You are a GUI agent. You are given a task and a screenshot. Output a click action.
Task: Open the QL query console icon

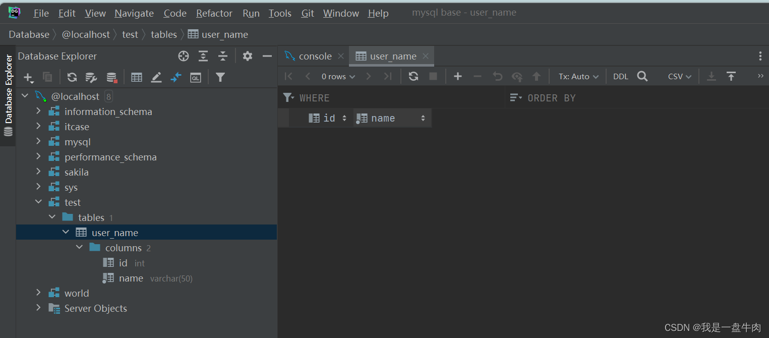point(196,77)
